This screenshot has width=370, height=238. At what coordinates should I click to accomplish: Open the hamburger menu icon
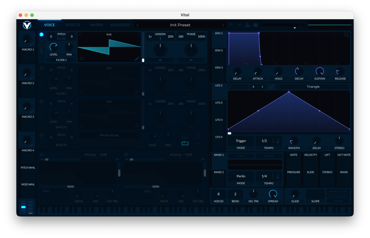[x=255, y=25]
